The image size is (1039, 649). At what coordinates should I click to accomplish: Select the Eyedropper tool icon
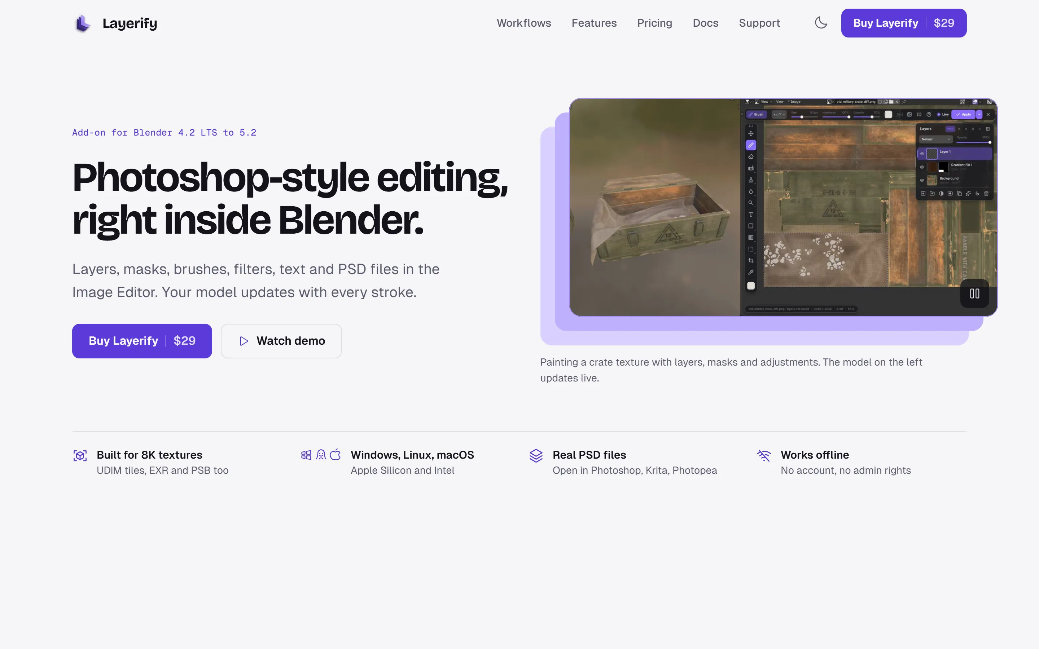[x=750, y=272]
